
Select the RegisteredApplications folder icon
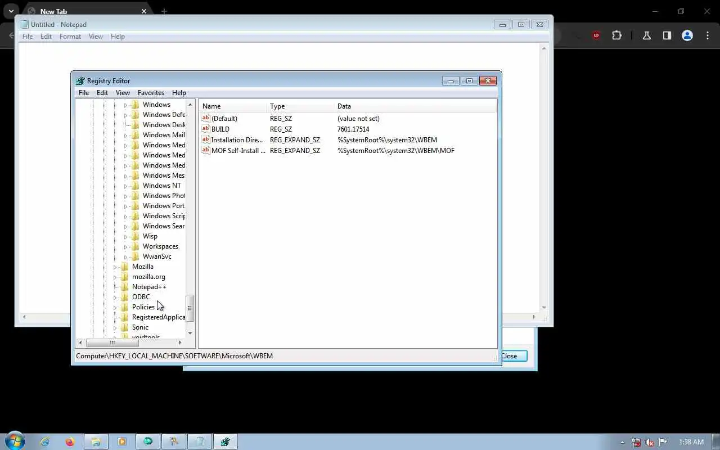(125, 317)
